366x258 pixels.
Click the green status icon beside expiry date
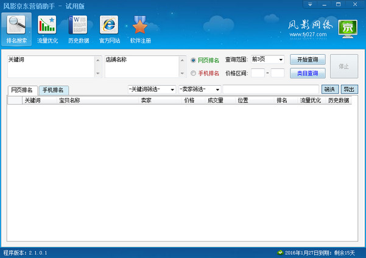click(280, 252)
